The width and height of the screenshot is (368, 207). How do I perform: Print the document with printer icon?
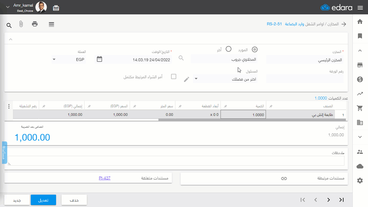[35, 24]
